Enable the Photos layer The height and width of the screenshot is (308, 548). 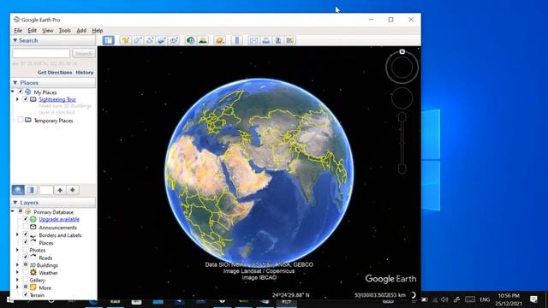(26, 250)
